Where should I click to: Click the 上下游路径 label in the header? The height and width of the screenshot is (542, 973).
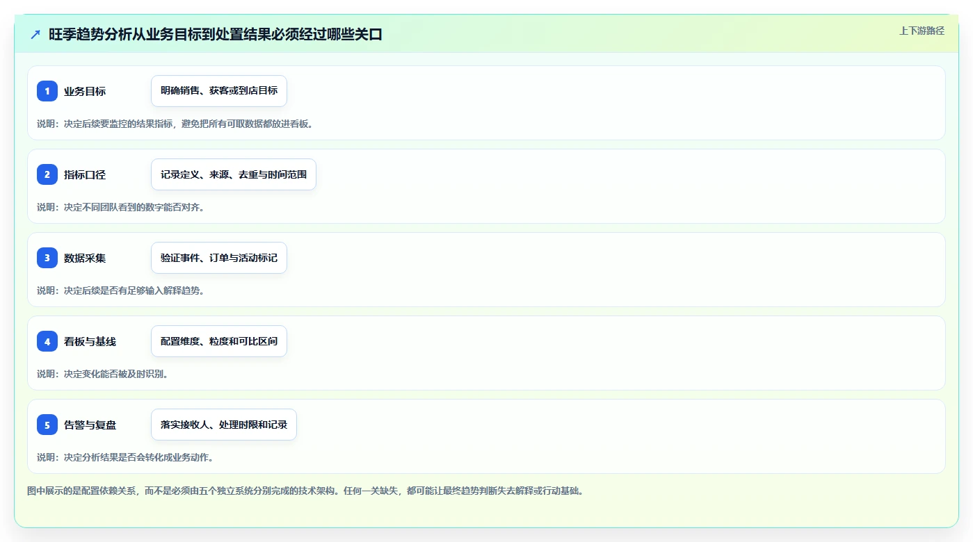922,31
